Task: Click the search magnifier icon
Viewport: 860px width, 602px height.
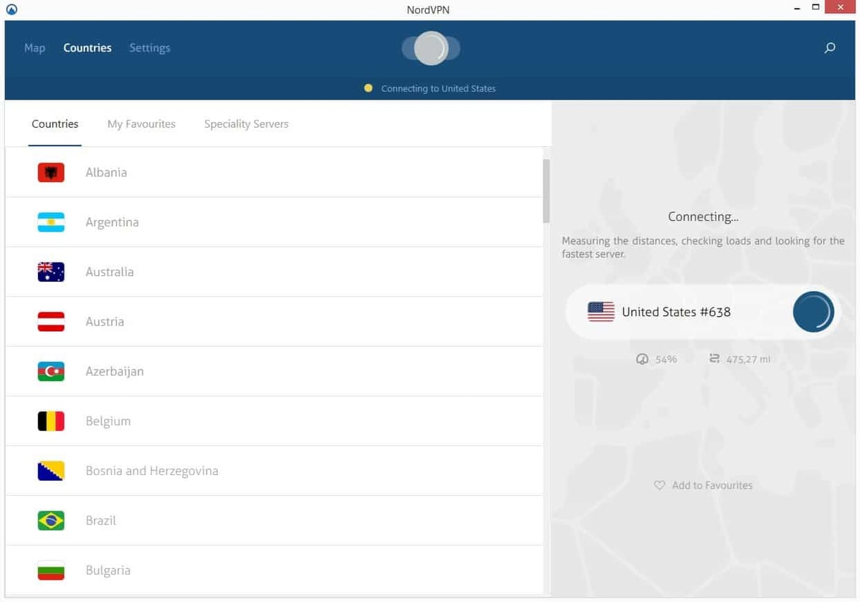Action: pos(830,48)
